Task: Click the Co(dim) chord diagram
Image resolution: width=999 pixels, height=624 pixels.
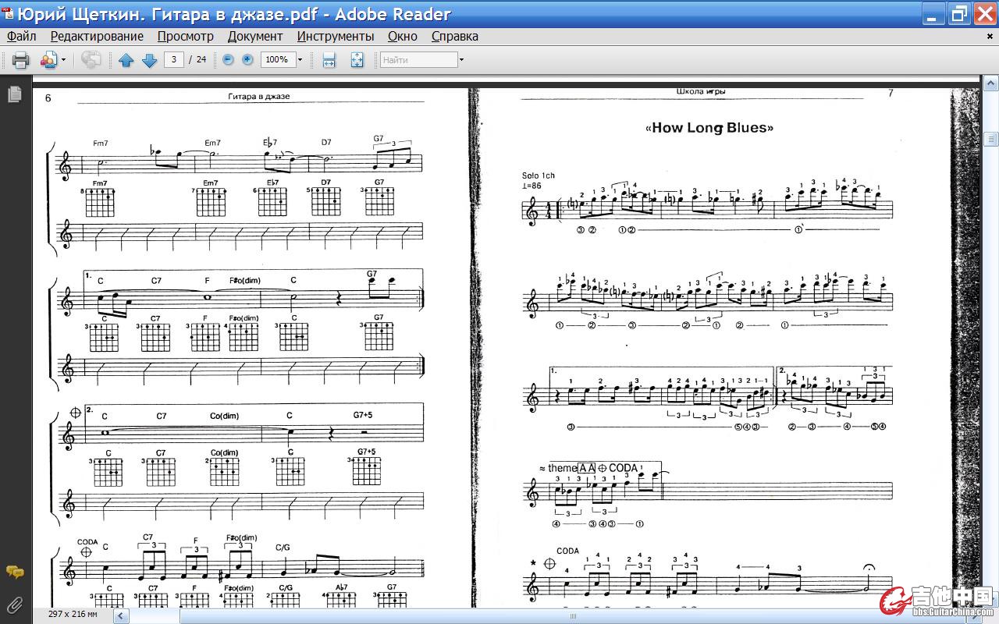Action: point(224,471)
